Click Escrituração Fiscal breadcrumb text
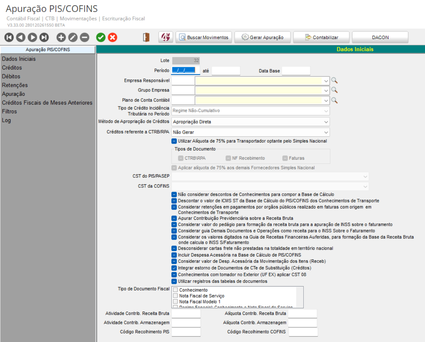The height and width of the screenshot is (342, 425). click(x=123, y=19)
